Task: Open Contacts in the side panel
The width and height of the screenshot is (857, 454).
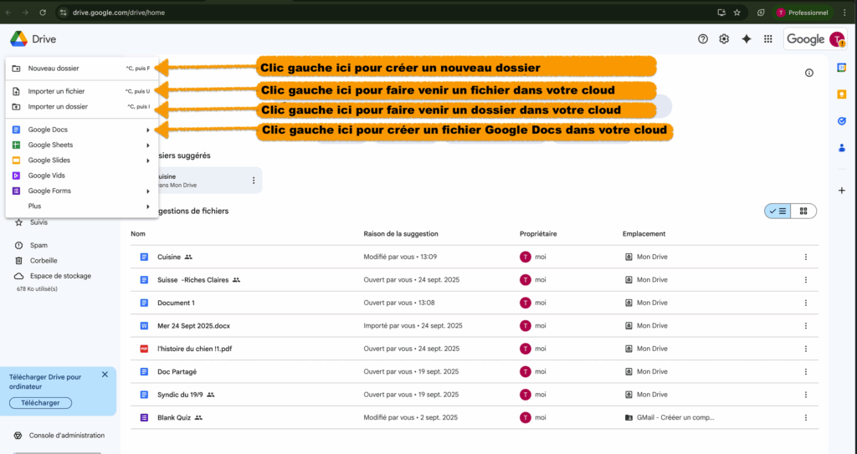Action: pyautogui.click(x=842, y=148)
